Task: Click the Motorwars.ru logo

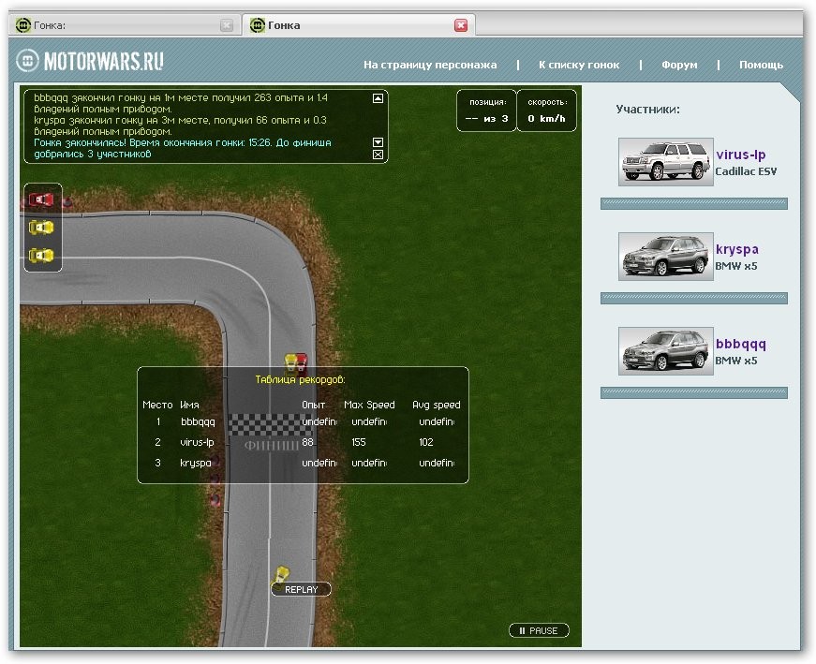Action: (90, 61)
